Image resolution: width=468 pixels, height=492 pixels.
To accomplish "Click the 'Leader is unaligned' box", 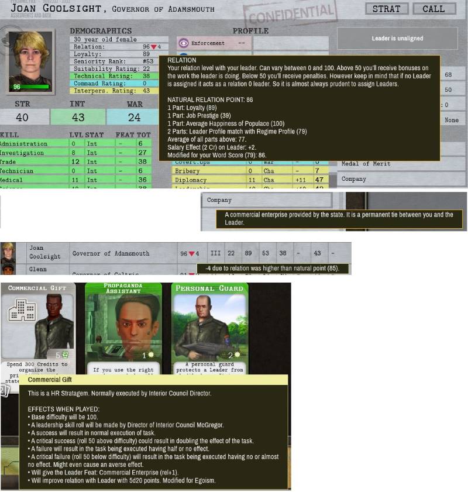I will (x=397, y=38).
